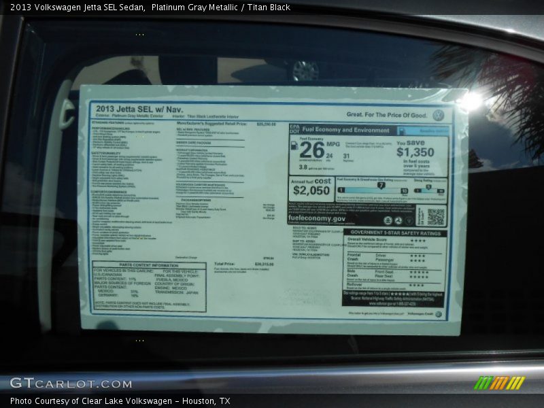Click the smog rating marker showing 5
Viewport: 544px width, 408px height.
pyautogui.click(x=429, y=187)
